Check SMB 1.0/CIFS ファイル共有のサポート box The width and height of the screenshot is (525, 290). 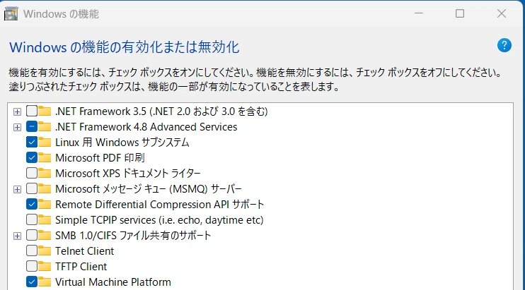pyautogui.click(x=32, y=235)
